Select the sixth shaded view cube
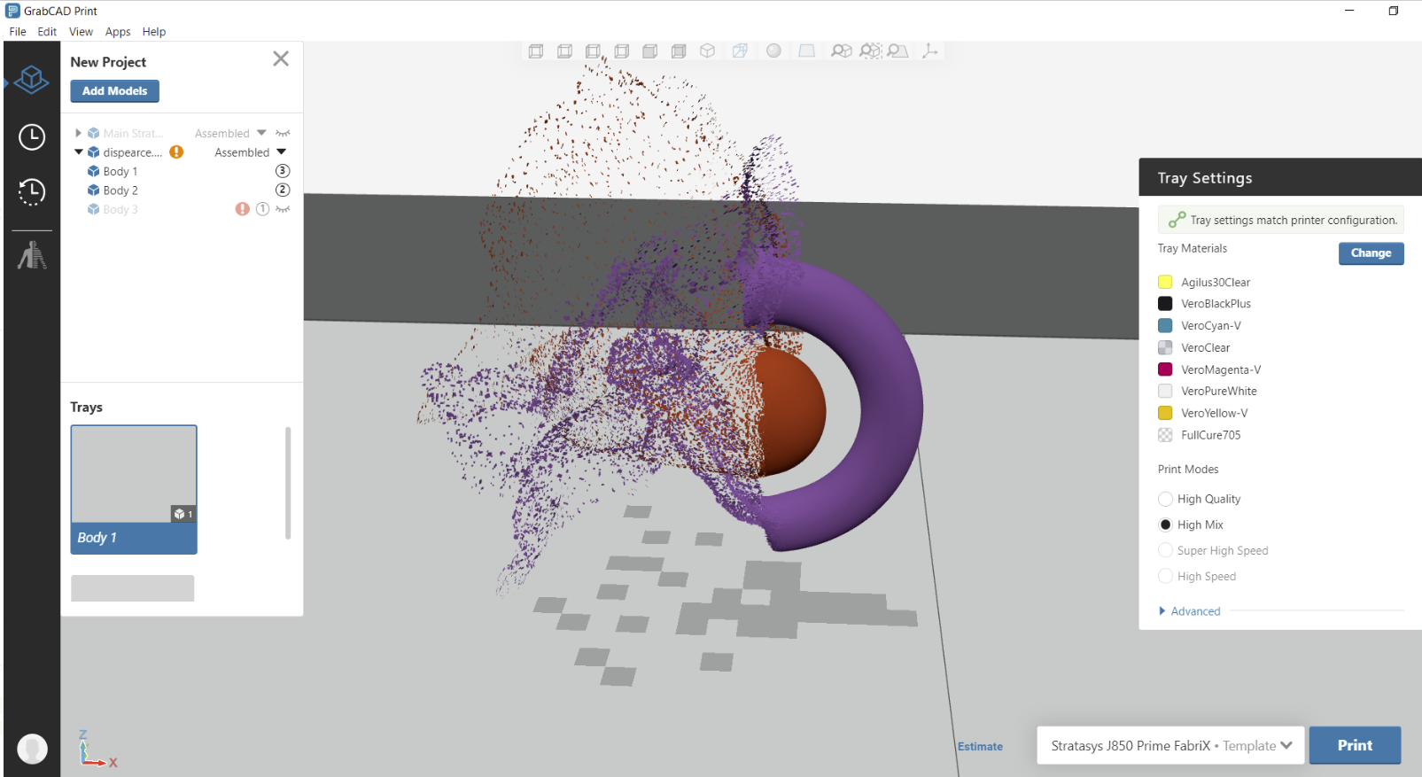 coord(679,51)
